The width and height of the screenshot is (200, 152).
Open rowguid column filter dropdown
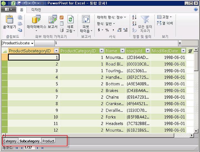coord(147,51)
